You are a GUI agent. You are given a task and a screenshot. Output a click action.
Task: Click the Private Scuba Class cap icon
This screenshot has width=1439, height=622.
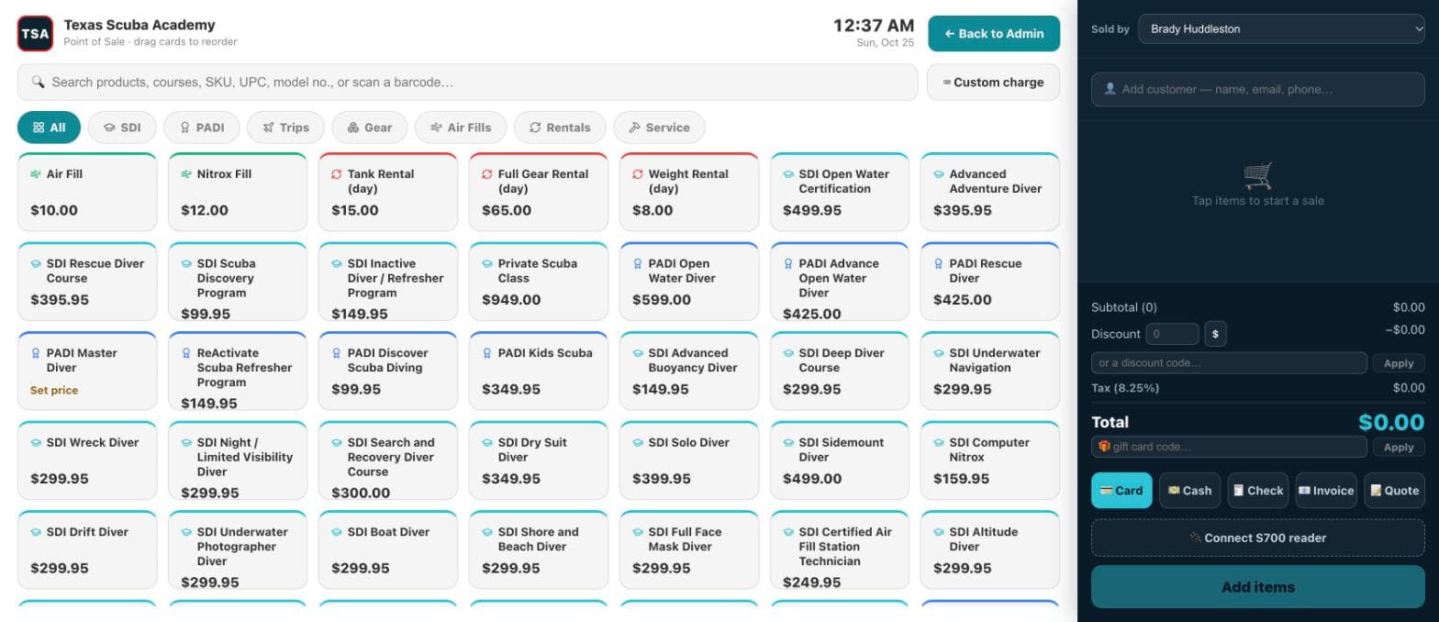coord(487,263)
